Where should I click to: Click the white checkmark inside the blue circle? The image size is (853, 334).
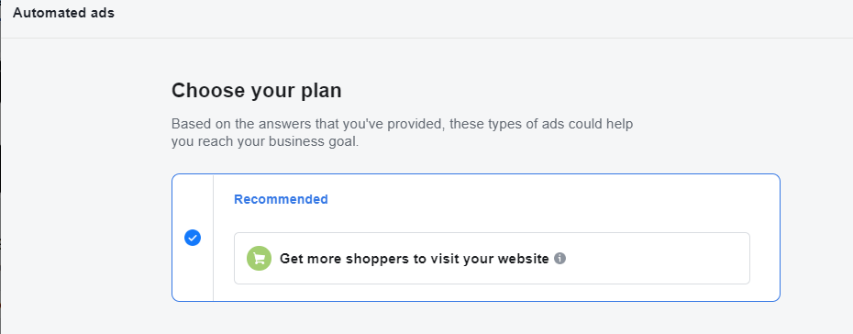pos(193,238)
